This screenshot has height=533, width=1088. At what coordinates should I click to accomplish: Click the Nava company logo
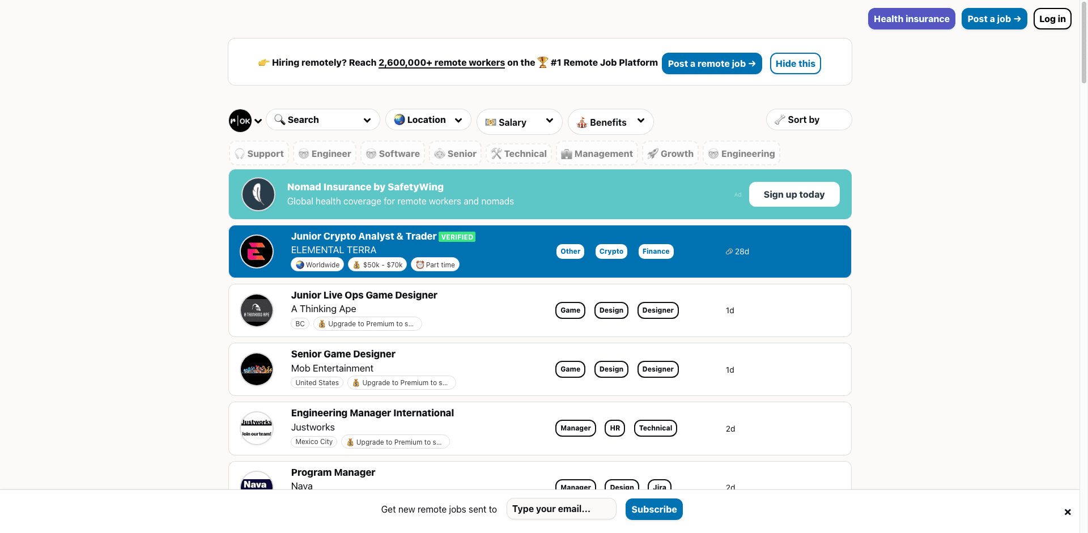point(256,484)
